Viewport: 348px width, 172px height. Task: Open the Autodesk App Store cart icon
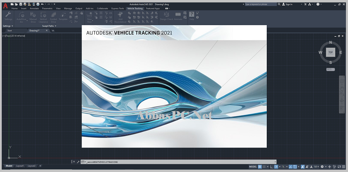305,4
